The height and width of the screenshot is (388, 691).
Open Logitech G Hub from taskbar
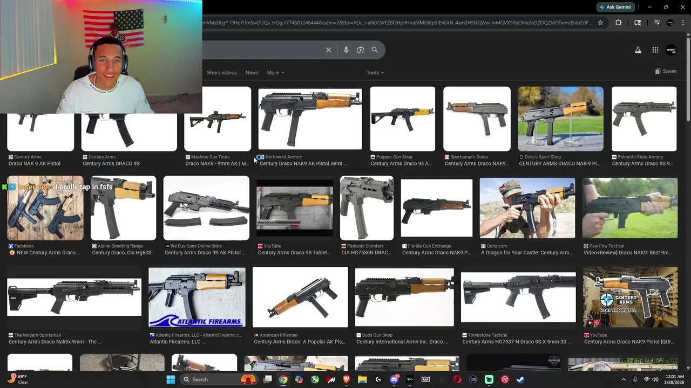378,379
